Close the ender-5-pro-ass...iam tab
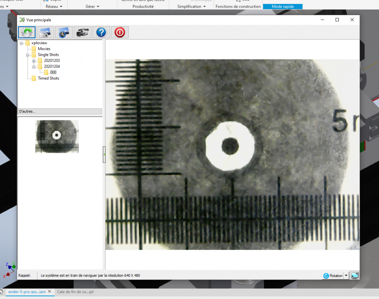The image size is (379, 299). [x=50, y=291]
